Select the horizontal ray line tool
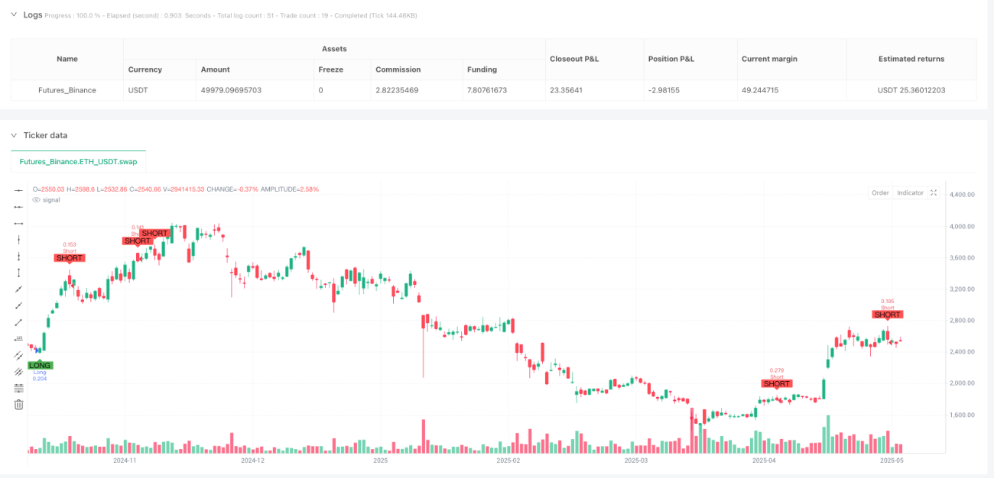The image size is (994, 478). [19, 206]
